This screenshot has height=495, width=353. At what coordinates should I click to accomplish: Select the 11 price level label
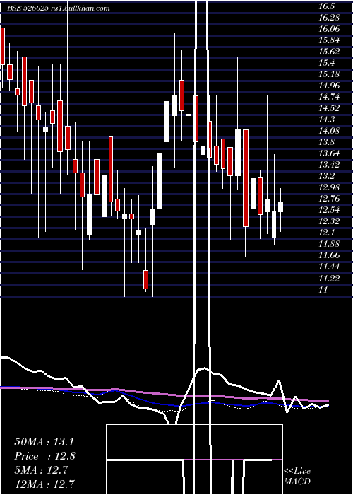323,289
